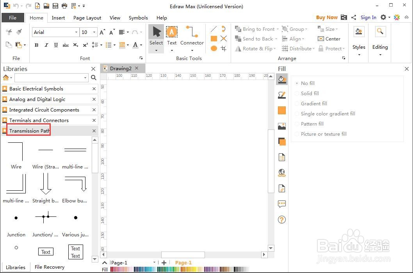This screenshot has height=273, width=413.
Task: Click the library list scroll-down arrow
Action: tap(95, 259)
